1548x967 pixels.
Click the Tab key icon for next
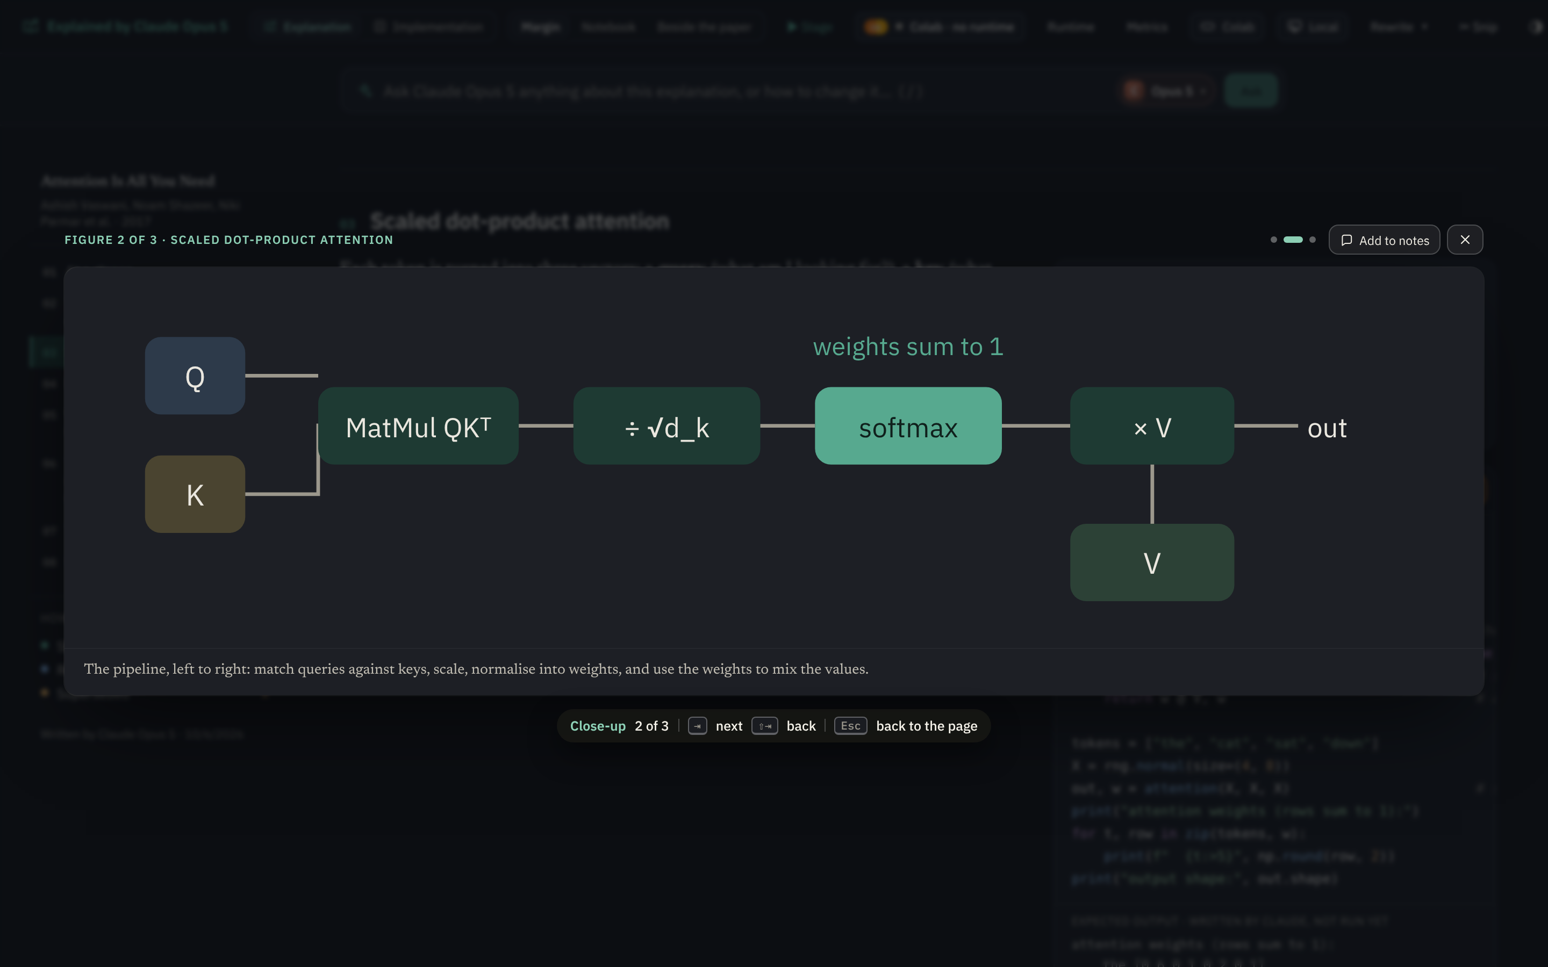click(x=697, y=726)
